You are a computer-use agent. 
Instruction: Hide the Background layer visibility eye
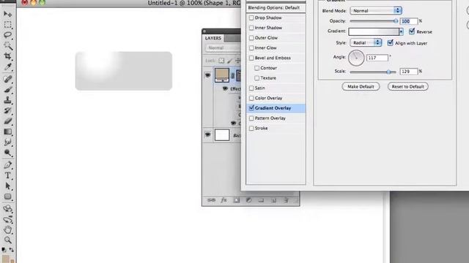(x=207, y=134)
